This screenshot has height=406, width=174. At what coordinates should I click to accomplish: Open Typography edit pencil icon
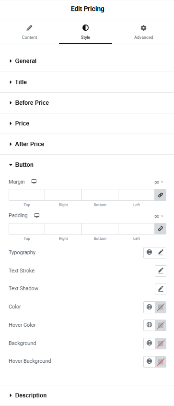(x=161, y=252)
